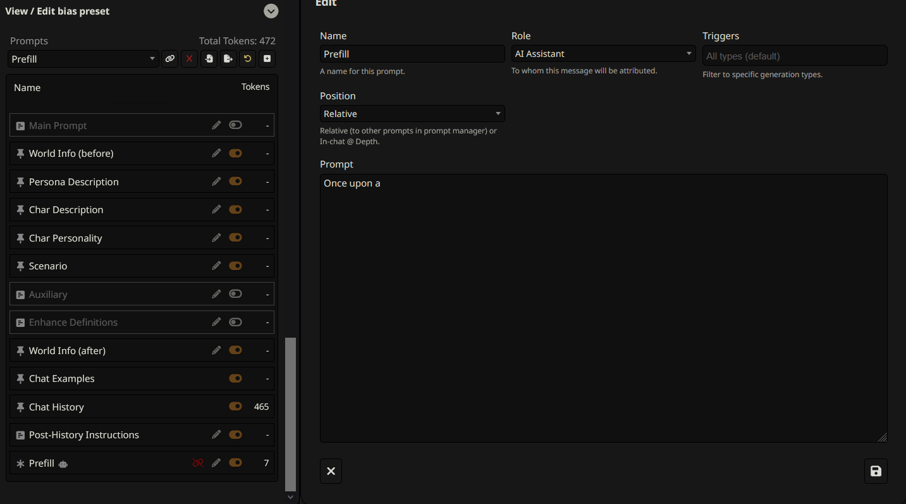Screen dimensions: 906x504
Task: Open the Role dropdown set to AI Assistant
Action: pos(603,54)
